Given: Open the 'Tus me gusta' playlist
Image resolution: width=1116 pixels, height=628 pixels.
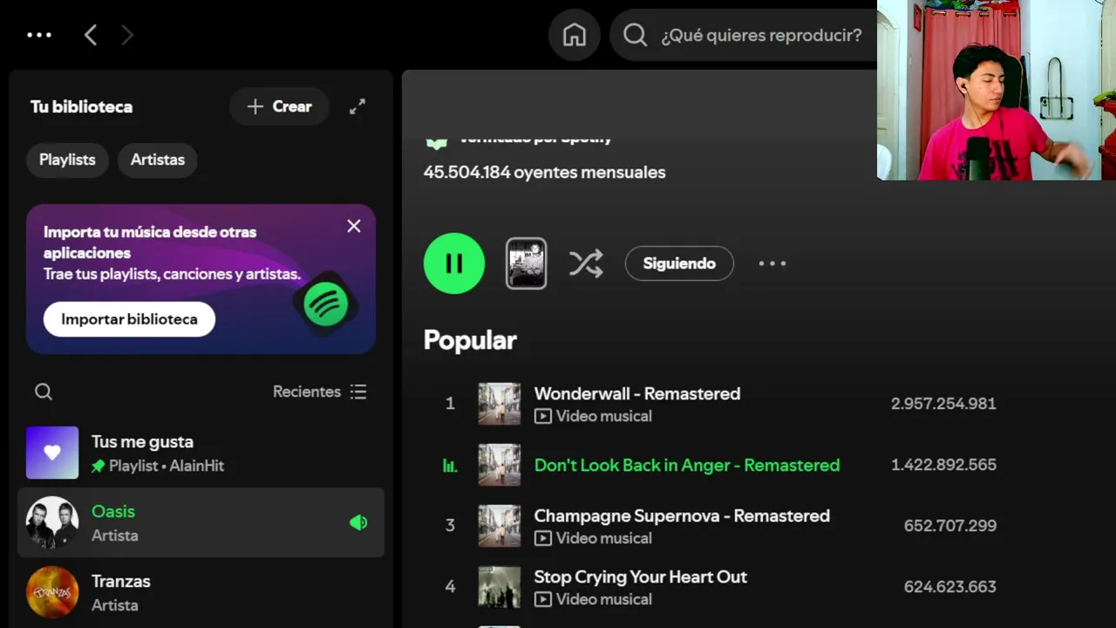Looking at the screenshot, I should (x=201, y=453).
